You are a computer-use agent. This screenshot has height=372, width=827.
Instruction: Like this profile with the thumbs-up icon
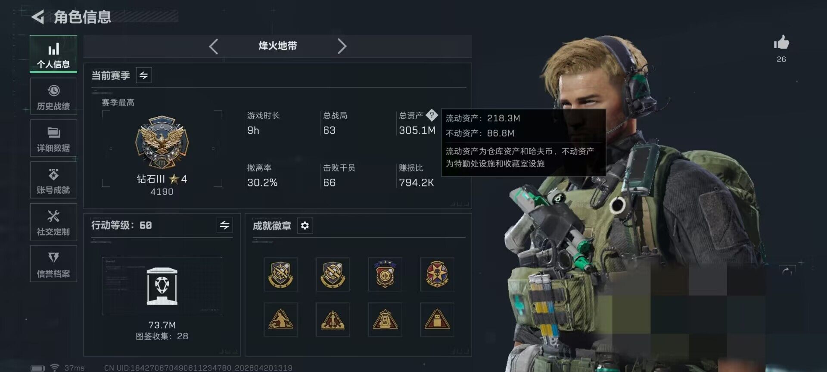[x=781, y=43]
